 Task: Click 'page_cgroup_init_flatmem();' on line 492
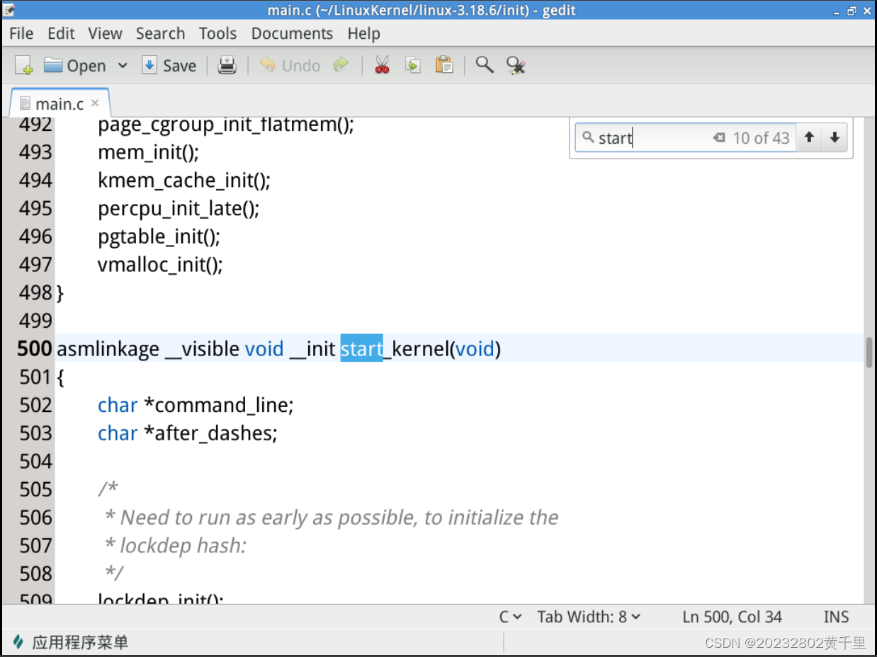[226, 125]
